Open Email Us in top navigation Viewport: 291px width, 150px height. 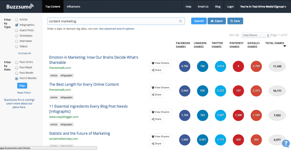[203, 7]
